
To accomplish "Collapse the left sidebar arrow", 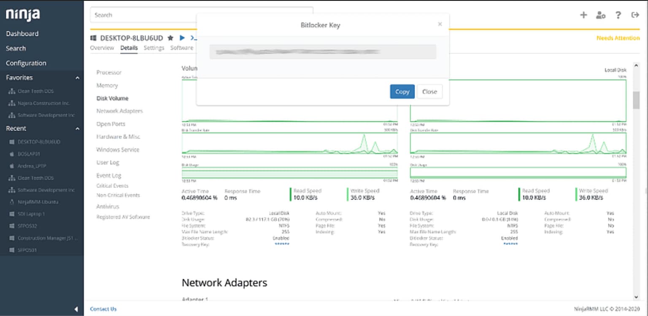I will [x=76, y=309].
